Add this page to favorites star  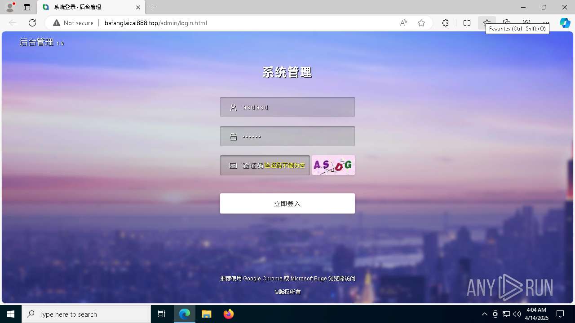(x=421, y=23)
